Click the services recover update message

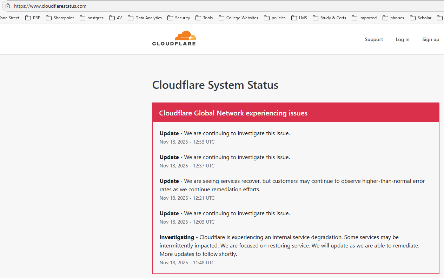[x=292, y=185]
